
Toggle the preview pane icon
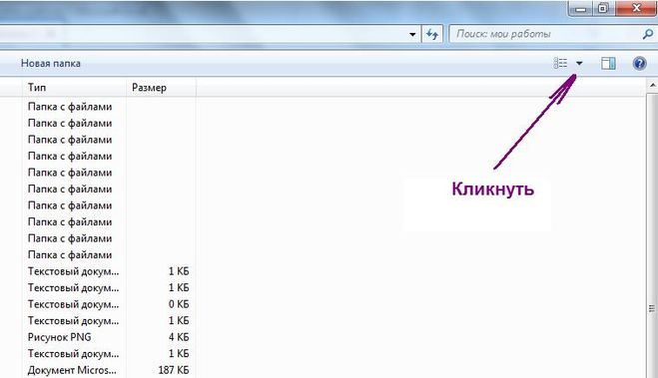click(x=608, y=63)
